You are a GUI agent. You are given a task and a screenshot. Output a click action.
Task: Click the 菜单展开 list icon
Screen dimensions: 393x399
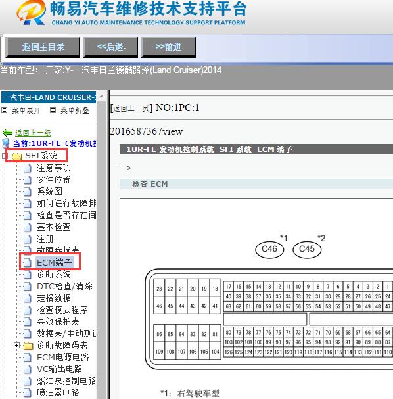click(5, 110)
